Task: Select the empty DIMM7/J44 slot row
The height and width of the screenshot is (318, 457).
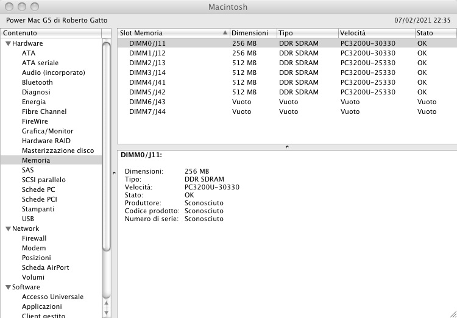Action: [287, 111]
